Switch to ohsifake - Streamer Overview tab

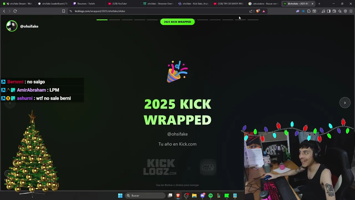pyautogui.click(x=158, y=4)
